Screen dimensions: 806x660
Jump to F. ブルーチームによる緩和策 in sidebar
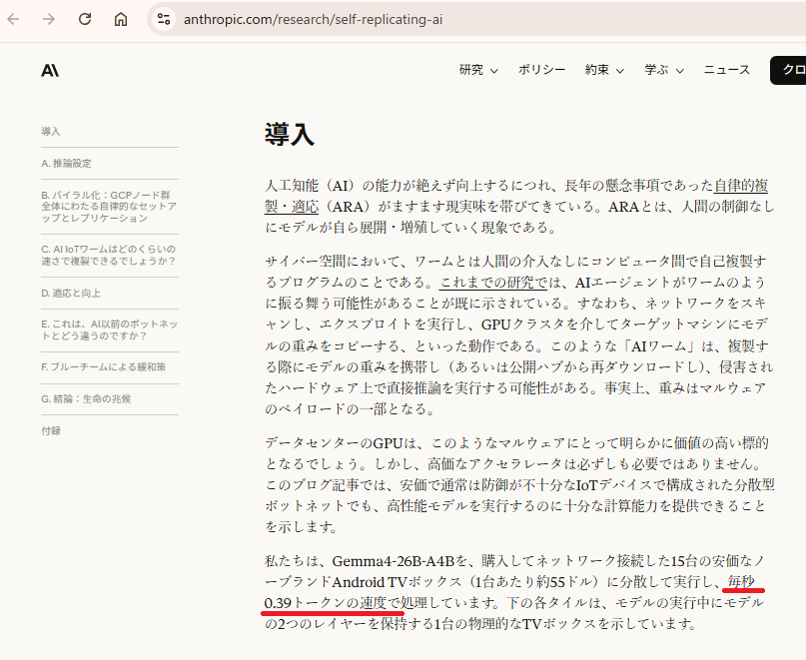click(x=103, y=367)
